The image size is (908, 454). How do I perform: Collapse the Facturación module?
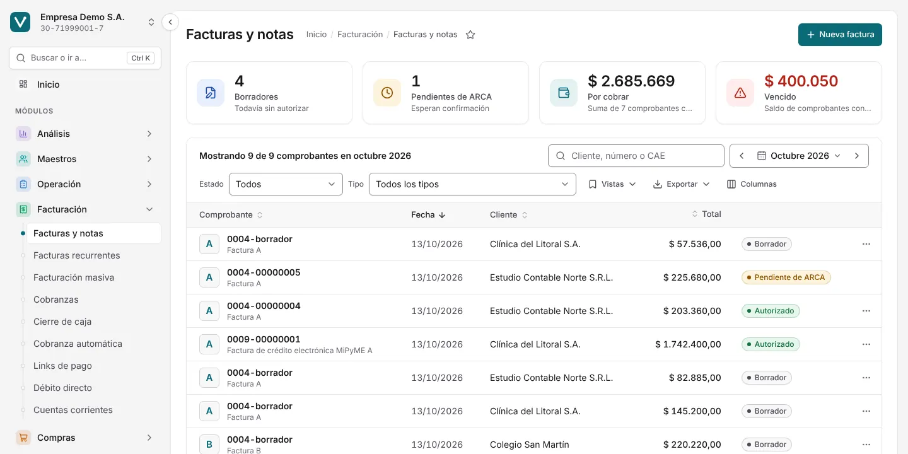tap(85, 209)
